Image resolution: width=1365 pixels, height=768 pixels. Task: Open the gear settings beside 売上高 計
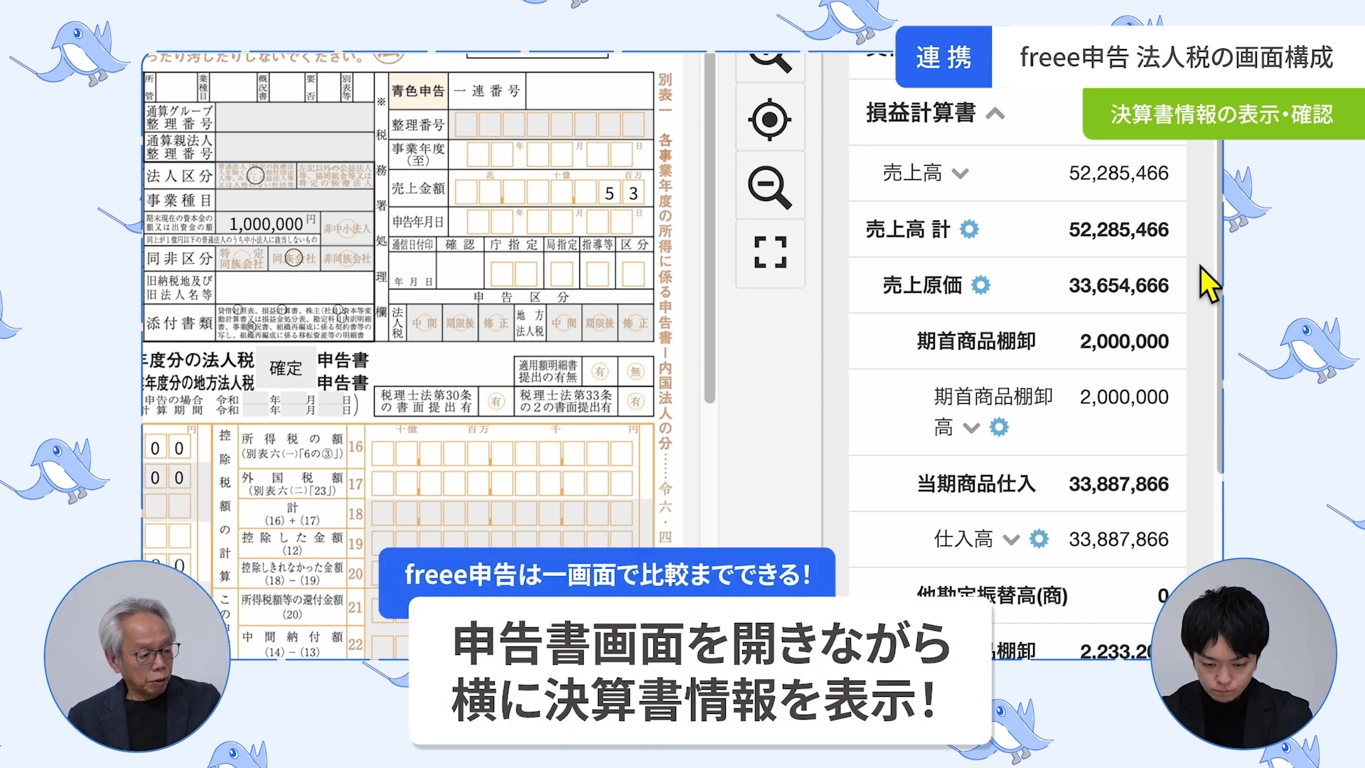point(969,229)
